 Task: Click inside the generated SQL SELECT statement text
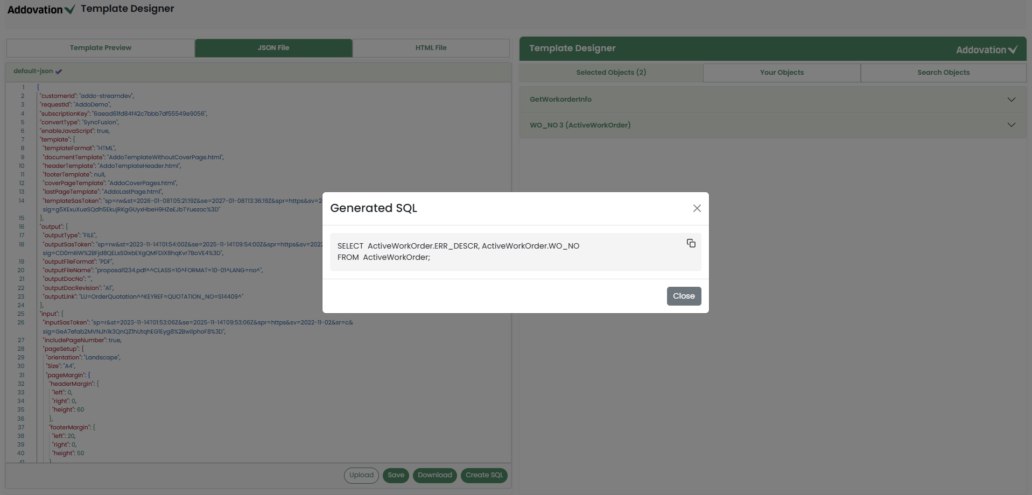458,246
